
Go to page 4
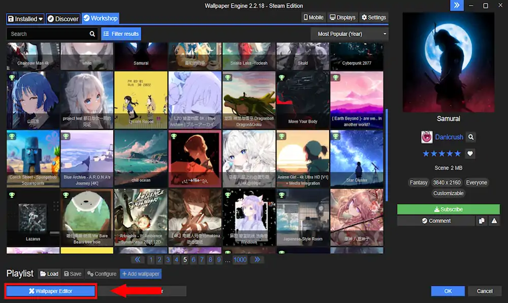176,260
